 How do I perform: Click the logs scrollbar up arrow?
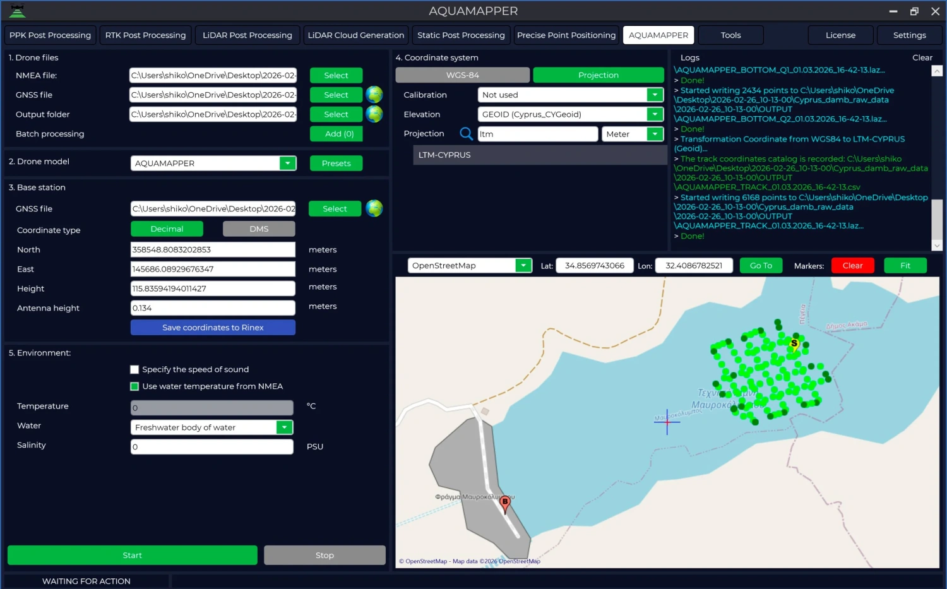tap(937, 71)
